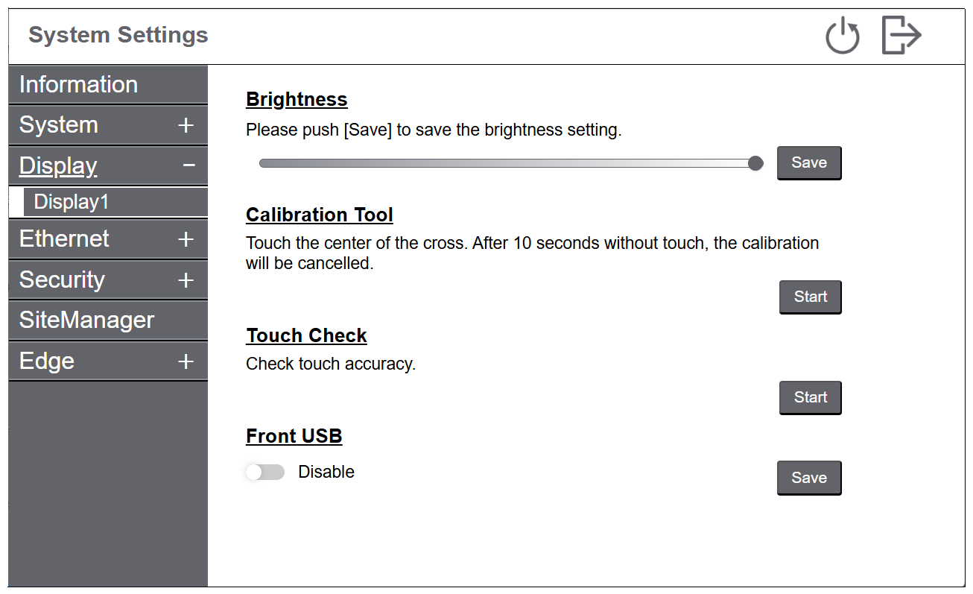The image size is (973, 594).
Task: Open the Information menu item
Action: (78, 84)
